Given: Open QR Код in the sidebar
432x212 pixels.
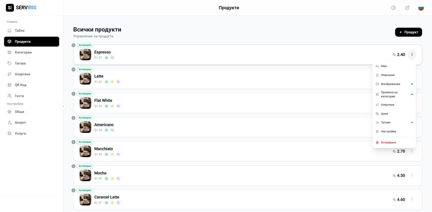Looking at the screenshot, I should point(21,85).
